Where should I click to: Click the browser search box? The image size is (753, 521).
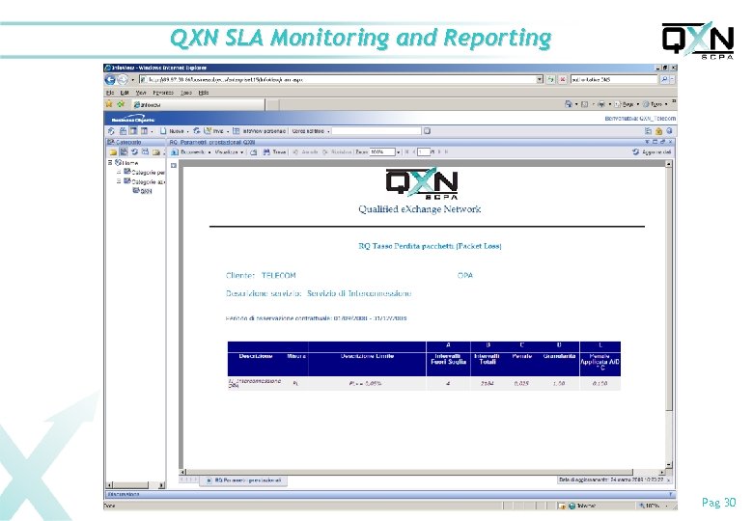(x=614, y=79)
